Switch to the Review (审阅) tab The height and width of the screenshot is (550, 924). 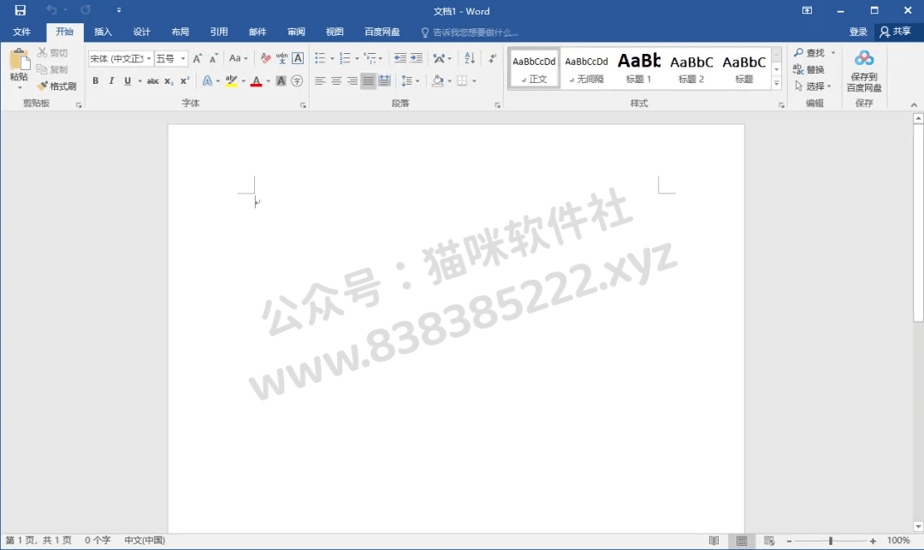tap(296, 32)
